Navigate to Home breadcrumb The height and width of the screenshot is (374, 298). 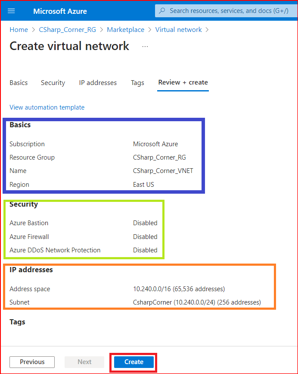(x=19, y=30)
